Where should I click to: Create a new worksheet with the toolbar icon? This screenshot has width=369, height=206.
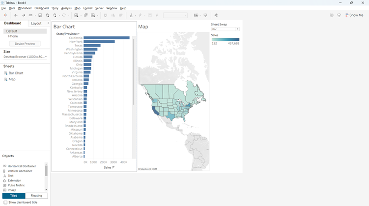76,15
